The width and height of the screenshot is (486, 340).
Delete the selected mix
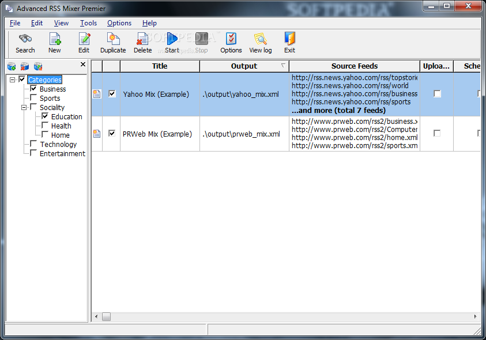tap(142, 43)
